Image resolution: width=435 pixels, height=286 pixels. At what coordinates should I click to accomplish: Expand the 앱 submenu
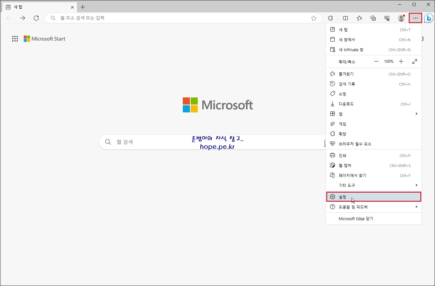pyautogui.click(x=373, y=114)
